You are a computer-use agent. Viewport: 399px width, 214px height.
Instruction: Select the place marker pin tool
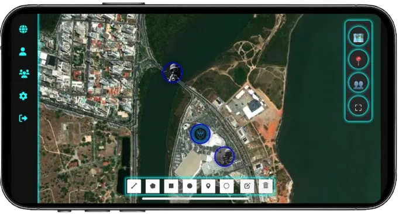click(208, 186)
